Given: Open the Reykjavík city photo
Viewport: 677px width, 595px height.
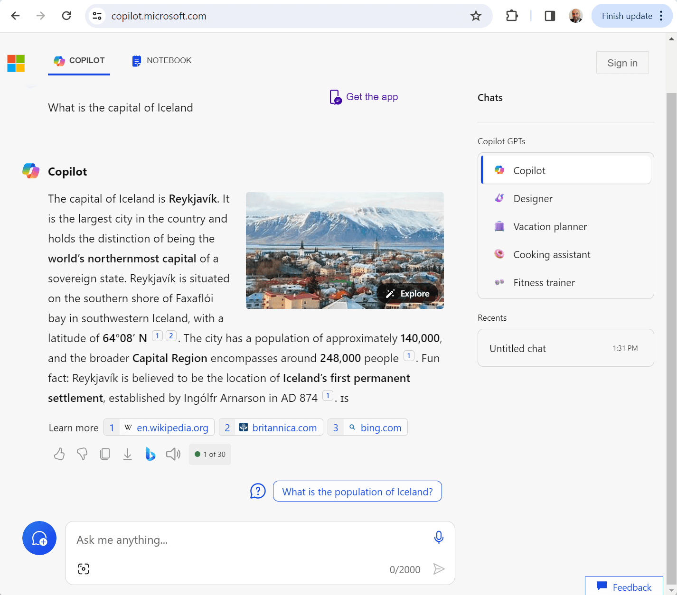Looking at the screenshot, I should (x=345, y=251).
